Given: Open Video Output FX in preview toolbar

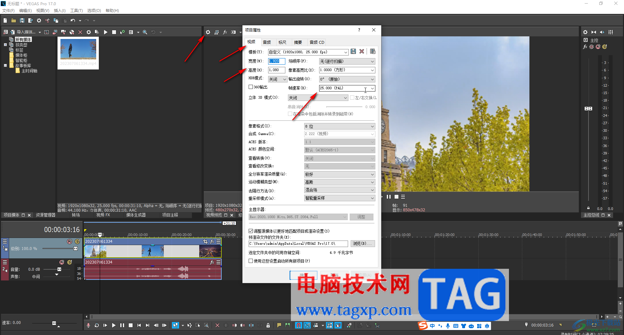Looking at the screenshot, I should coord(225,32).
